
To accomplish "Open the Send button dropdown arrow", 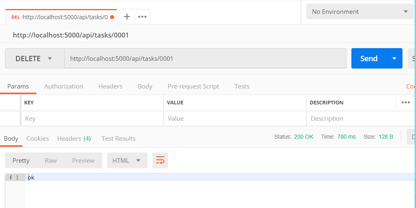I will click(394, 58).
